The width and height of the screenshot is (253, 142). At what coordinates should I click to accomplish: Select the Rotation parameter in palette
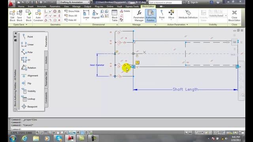pyautogui.click(x=29, y=68)
